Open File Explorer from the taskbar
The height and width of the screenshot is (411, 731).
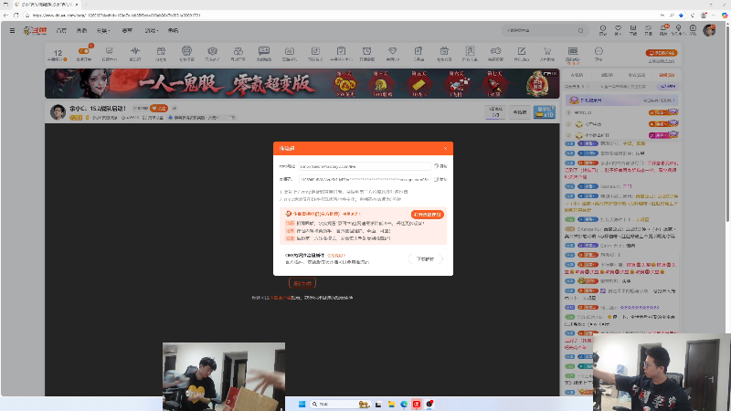391,404
